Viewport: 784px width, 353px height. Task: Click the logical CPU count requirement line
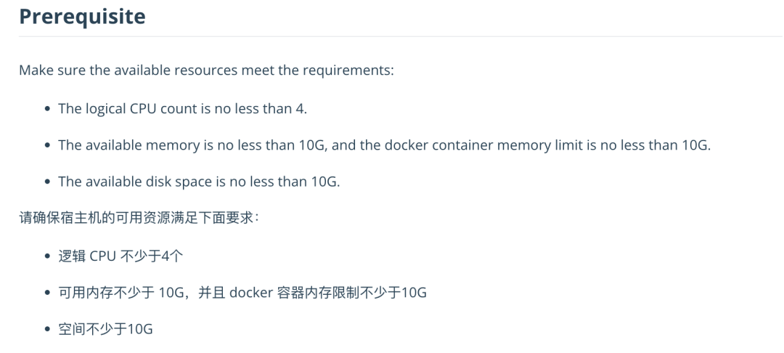coord(182,108)
